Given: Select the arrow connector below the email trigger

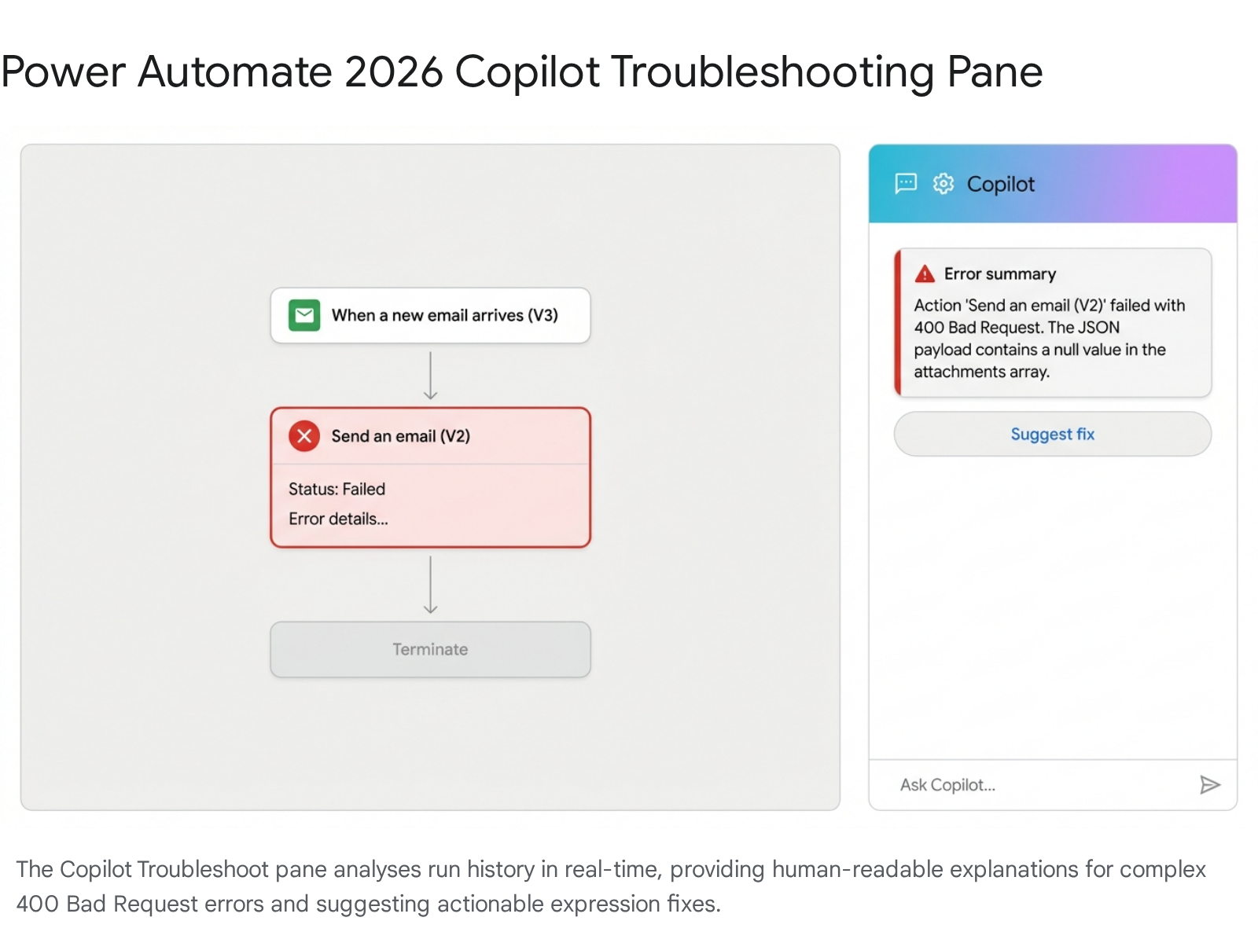Looking at the screenshot, I should click(430, 376).
